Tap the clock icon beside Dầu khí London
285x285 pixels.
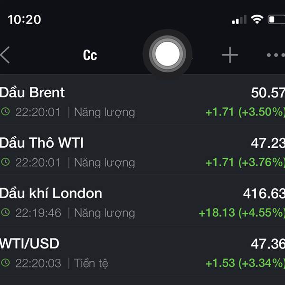coord(5,212)
